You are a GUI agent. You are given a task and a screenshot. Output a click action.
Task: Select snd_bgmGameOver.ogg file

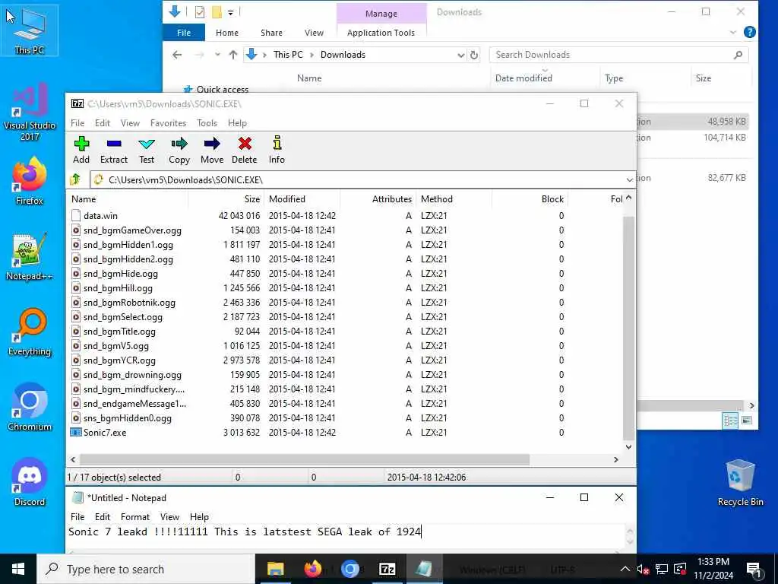pos(132,230)
